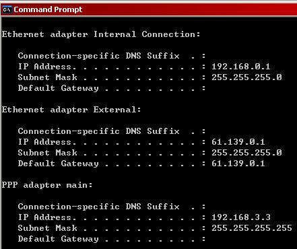This screenshot has height=249, width=297.
Task: Click the Internal Connection IP address 192.168.0.1
Action: (241, 67)
